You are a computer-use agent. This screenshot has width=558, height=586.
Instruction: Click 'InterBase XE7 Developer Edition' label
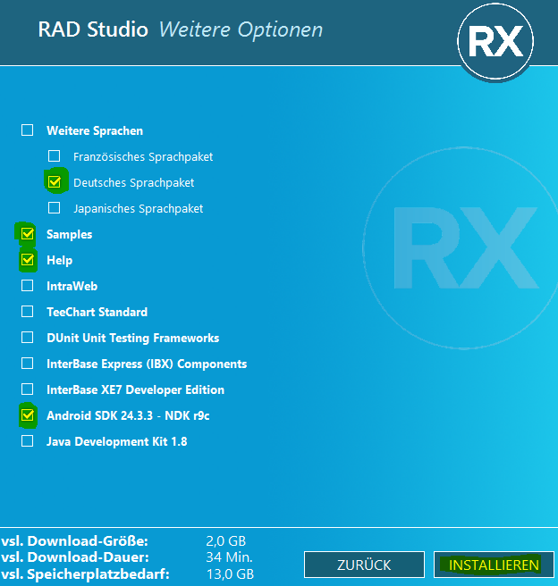pos(135,389)
